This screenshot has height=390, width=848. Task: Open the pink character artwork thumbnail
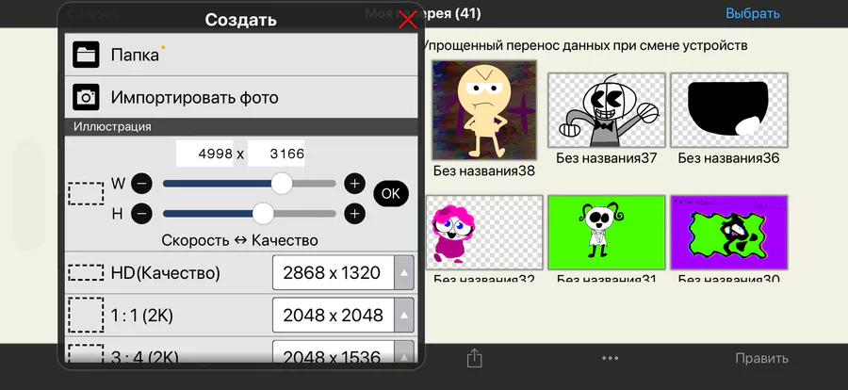click(484, 232)
